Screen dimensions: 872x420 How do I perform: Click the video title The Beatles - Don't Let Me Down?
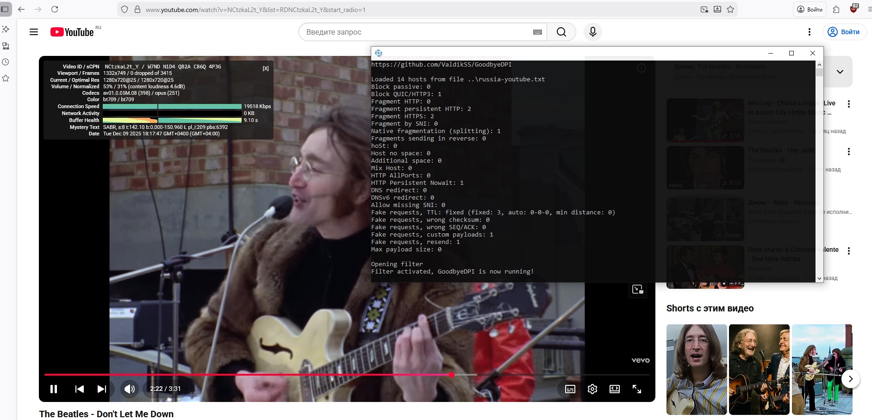(x=106, y=414)
